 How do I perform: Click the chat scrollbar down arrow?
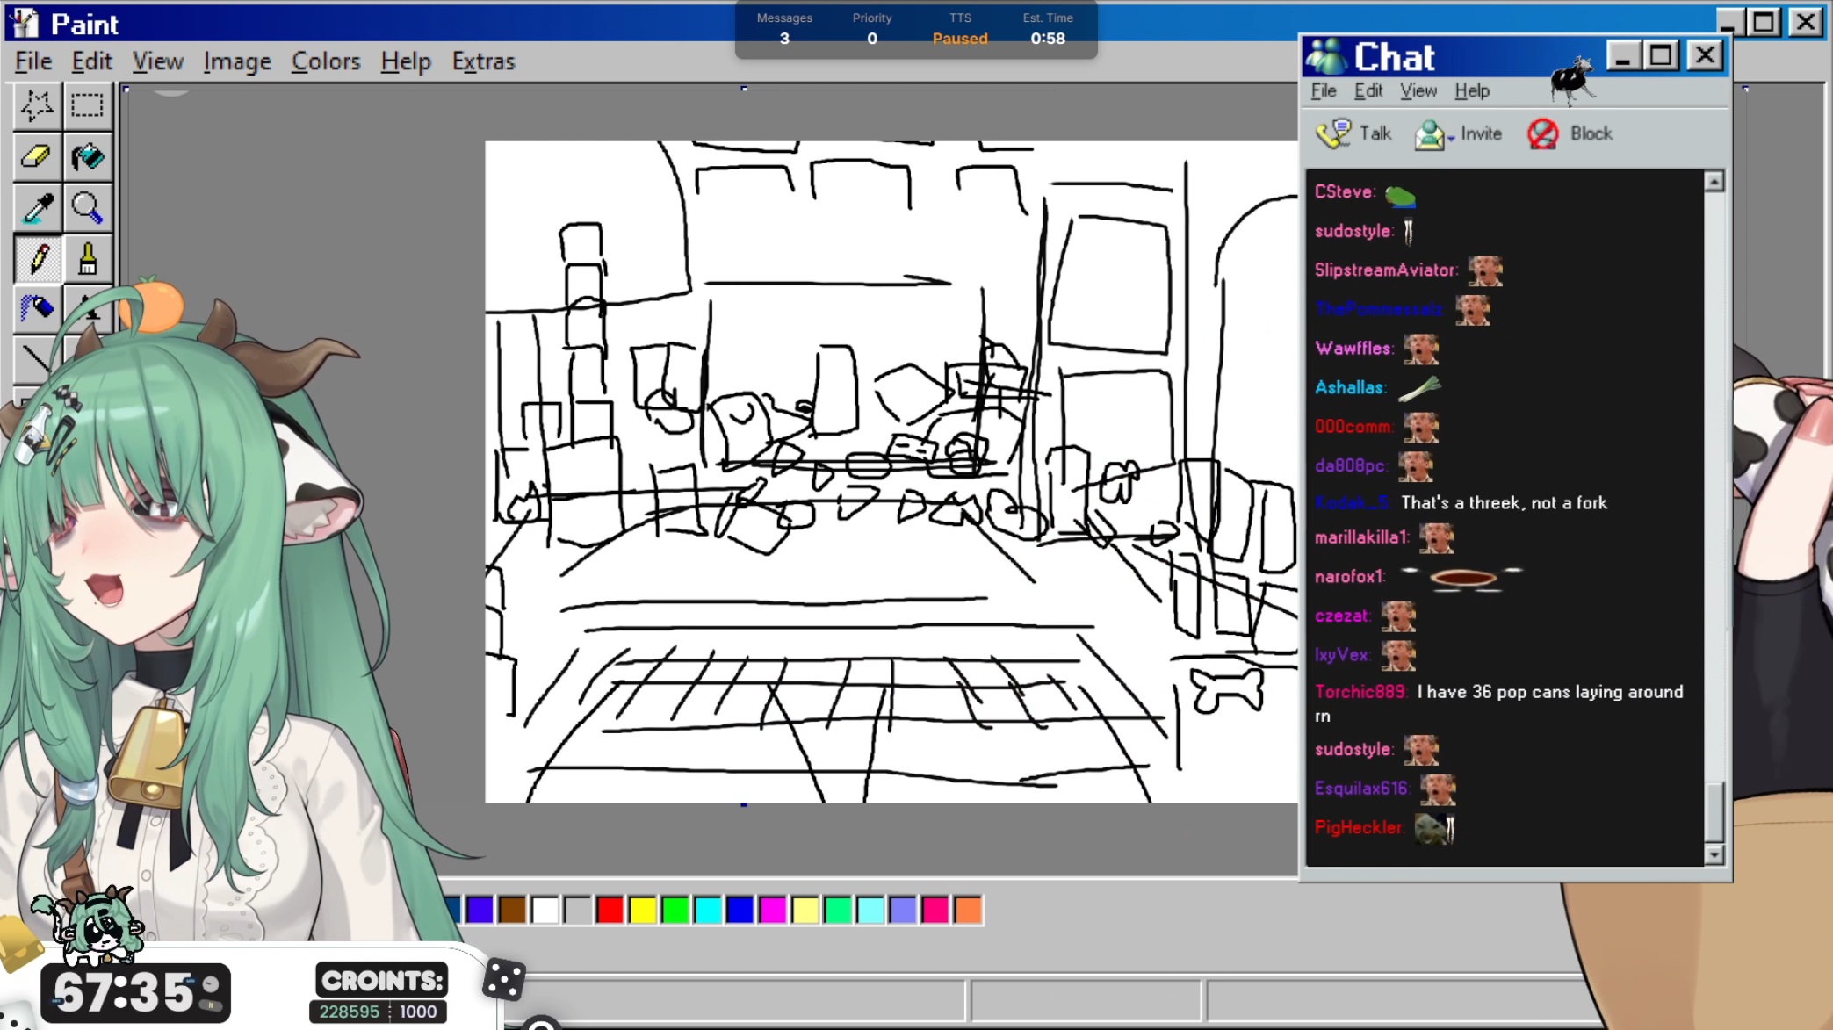1714,854
